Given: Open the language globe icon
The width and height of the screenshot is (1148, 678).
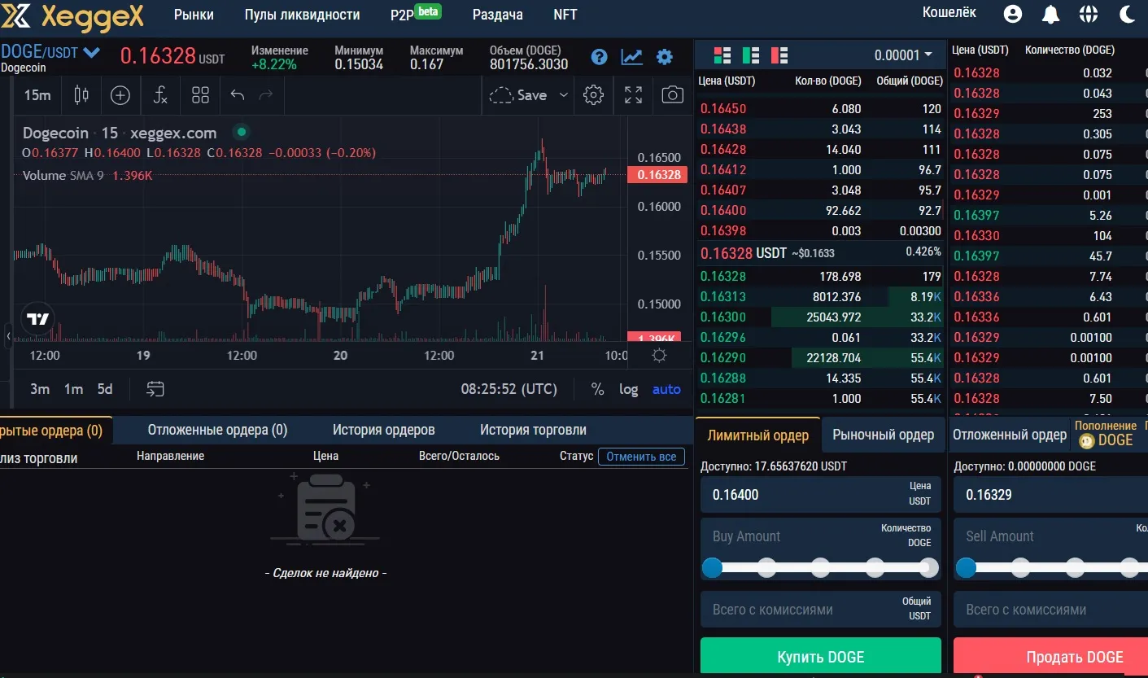Looking at the screenshot, I should (1089, 14).
